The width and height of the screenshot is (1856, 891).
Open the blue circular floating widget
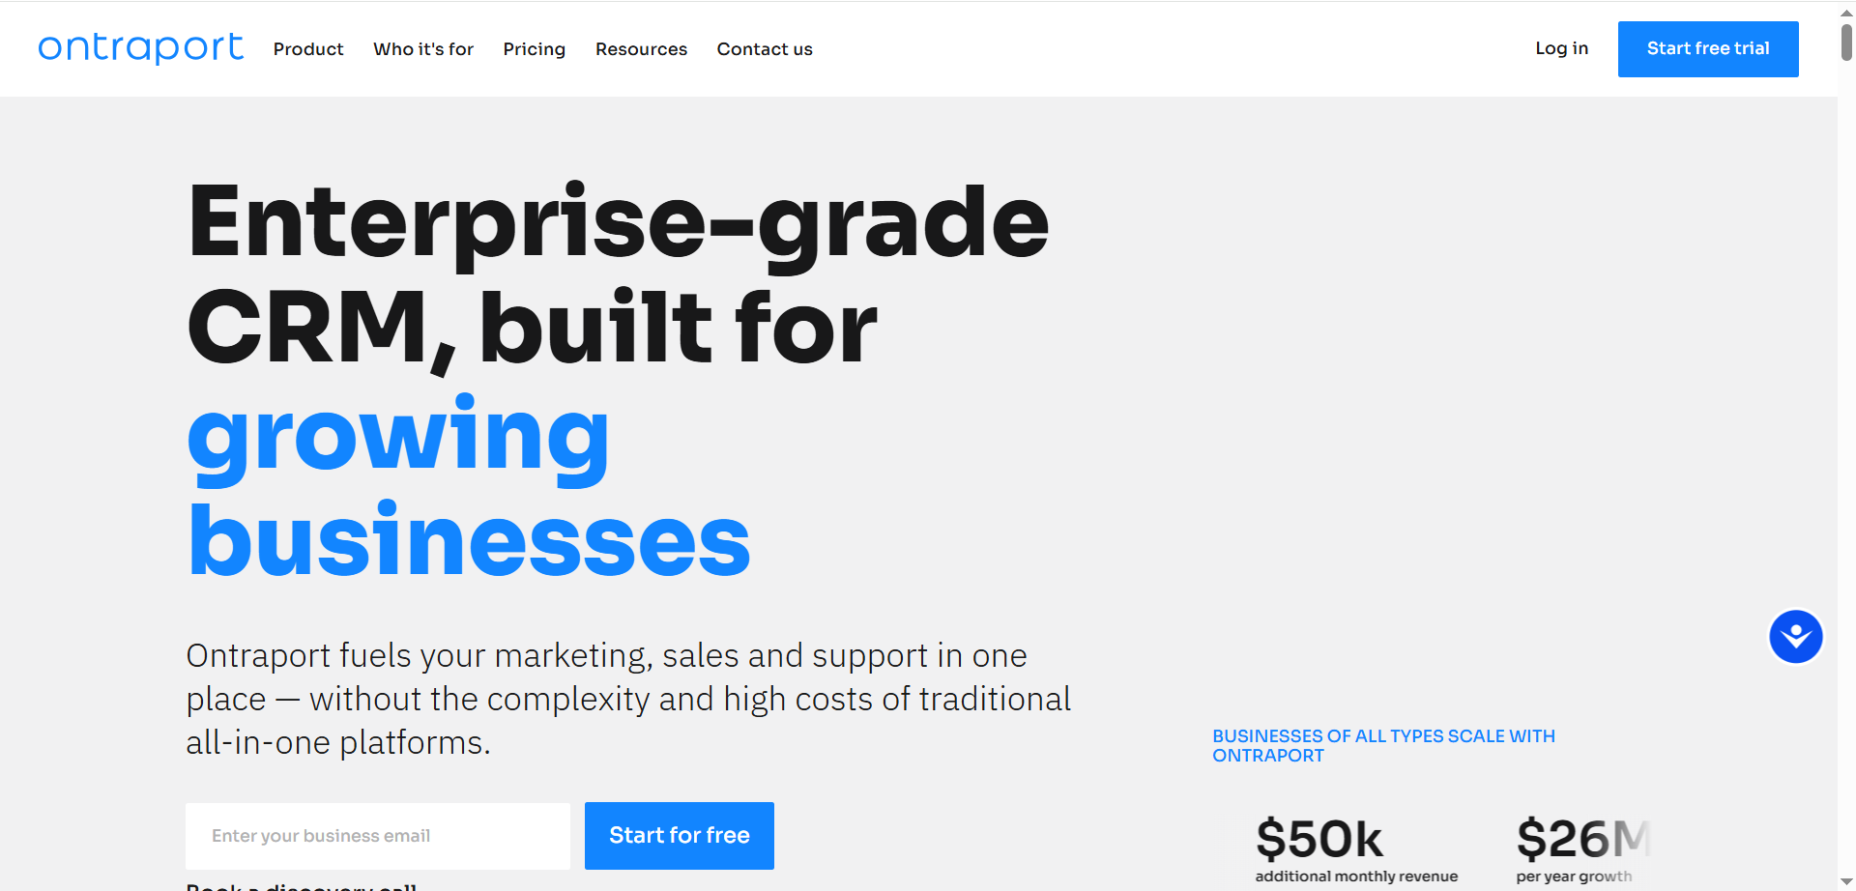[1795, 637]
